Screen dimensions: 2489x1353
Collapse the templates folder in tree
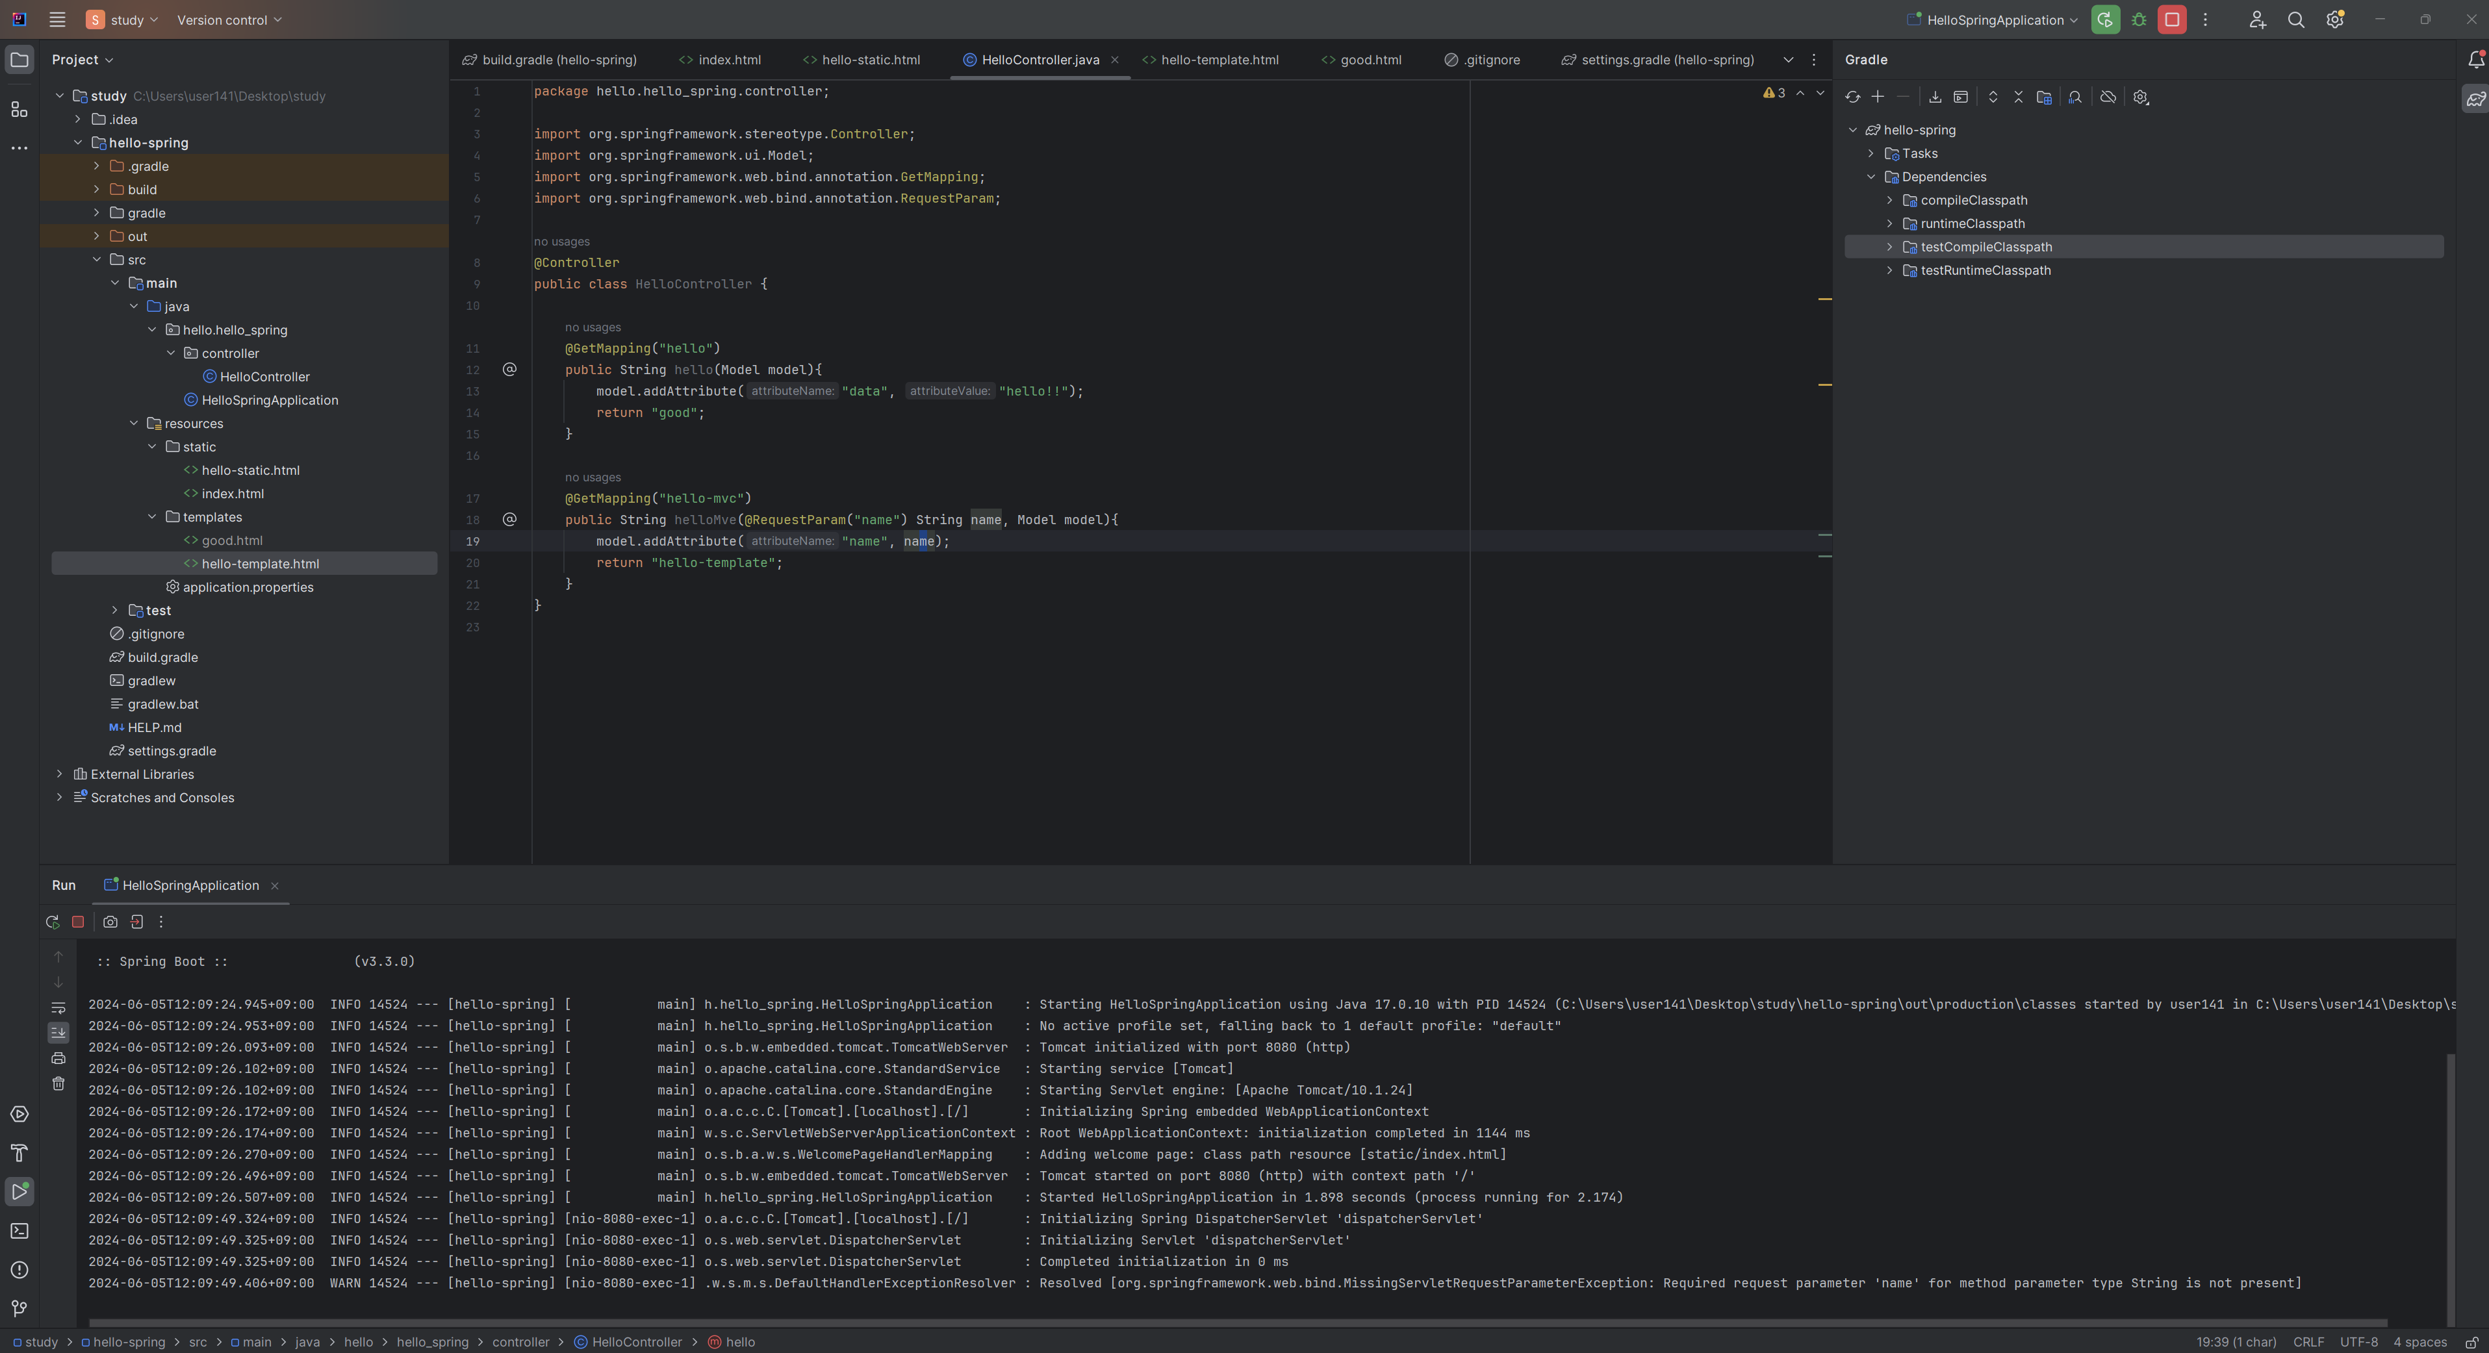pos(151,516)
